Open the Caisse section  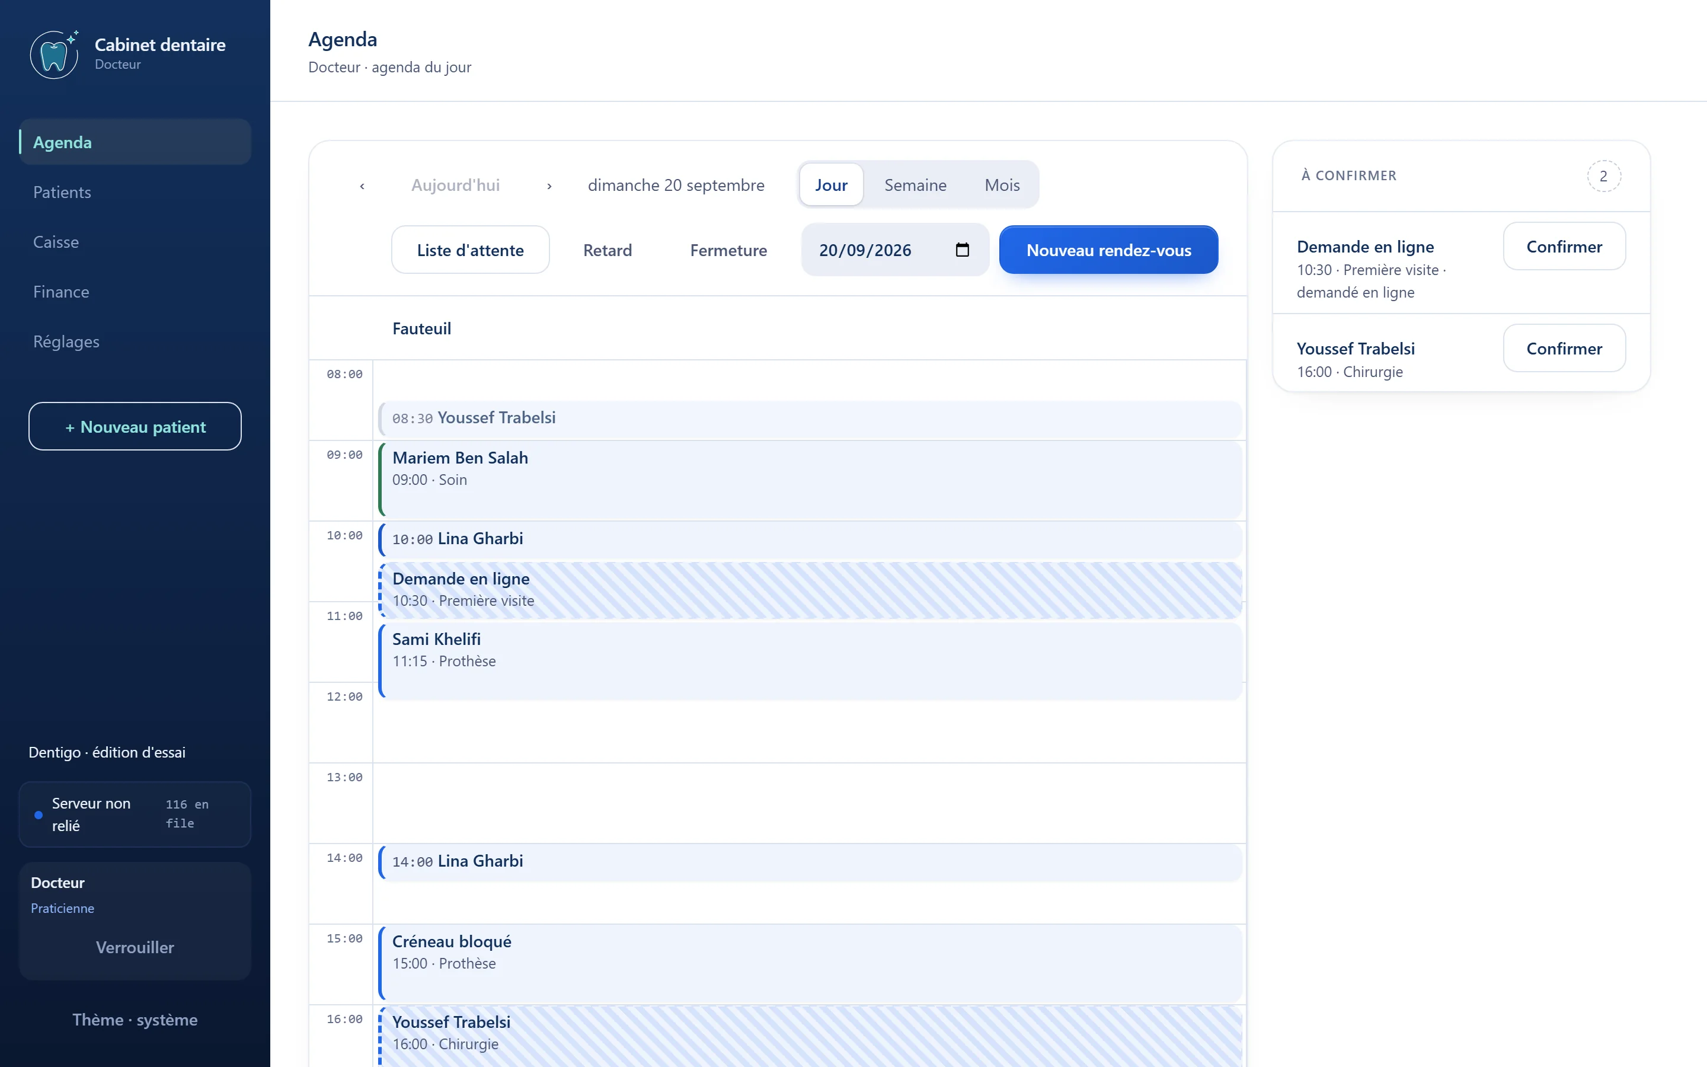[135, 242]
